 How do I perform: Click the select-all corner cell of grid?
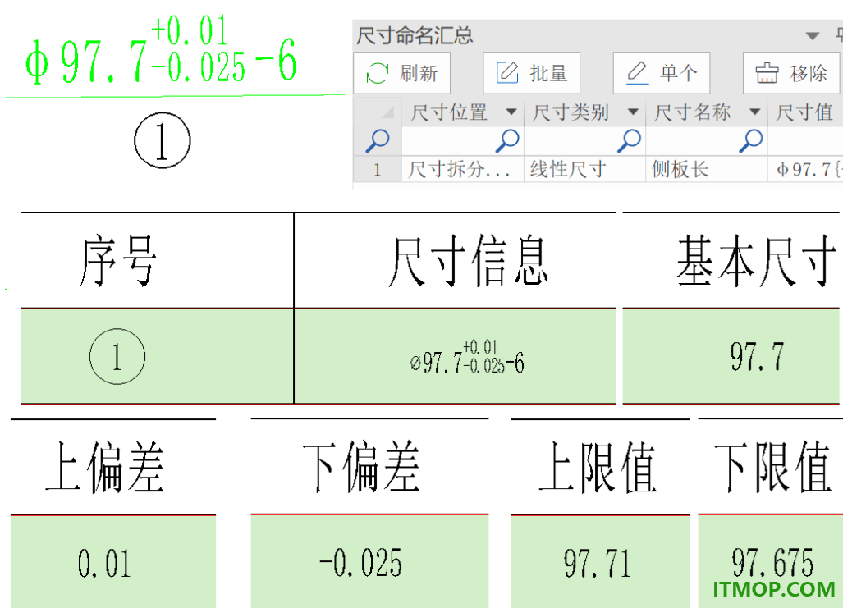[x=378, y=112]
